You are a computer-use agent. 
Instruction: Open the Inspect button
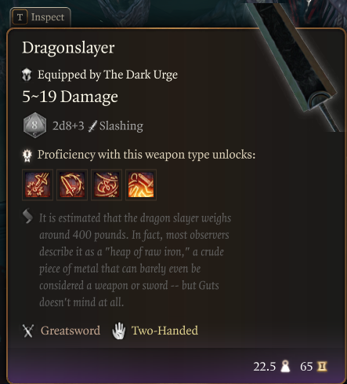[x=41, y=17]
